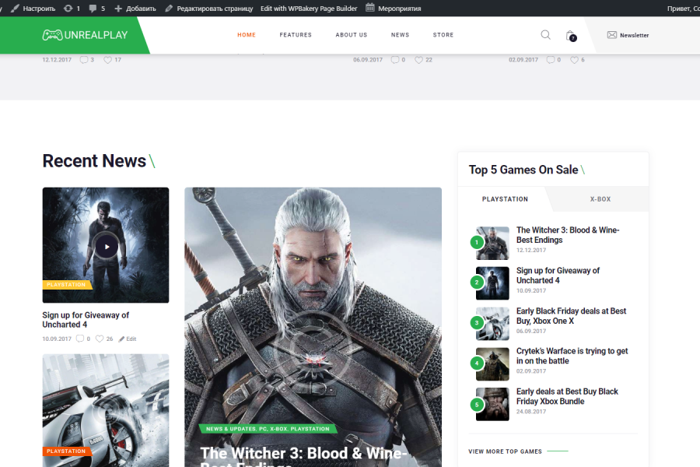
Task: Click the Edit pencil link under Uncharted post
Action: pyautogui.click(x=128, y=339)
